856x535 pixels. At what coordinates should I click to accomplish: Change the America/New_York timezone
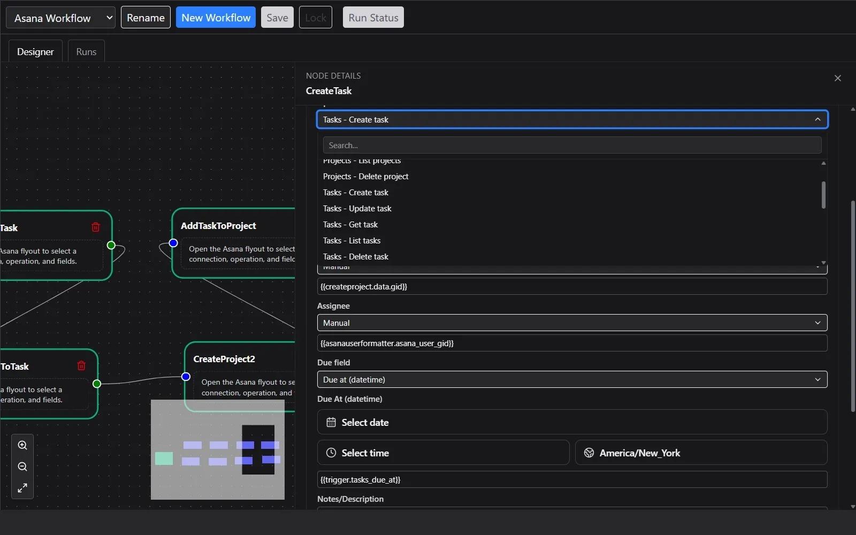[701, 453]
